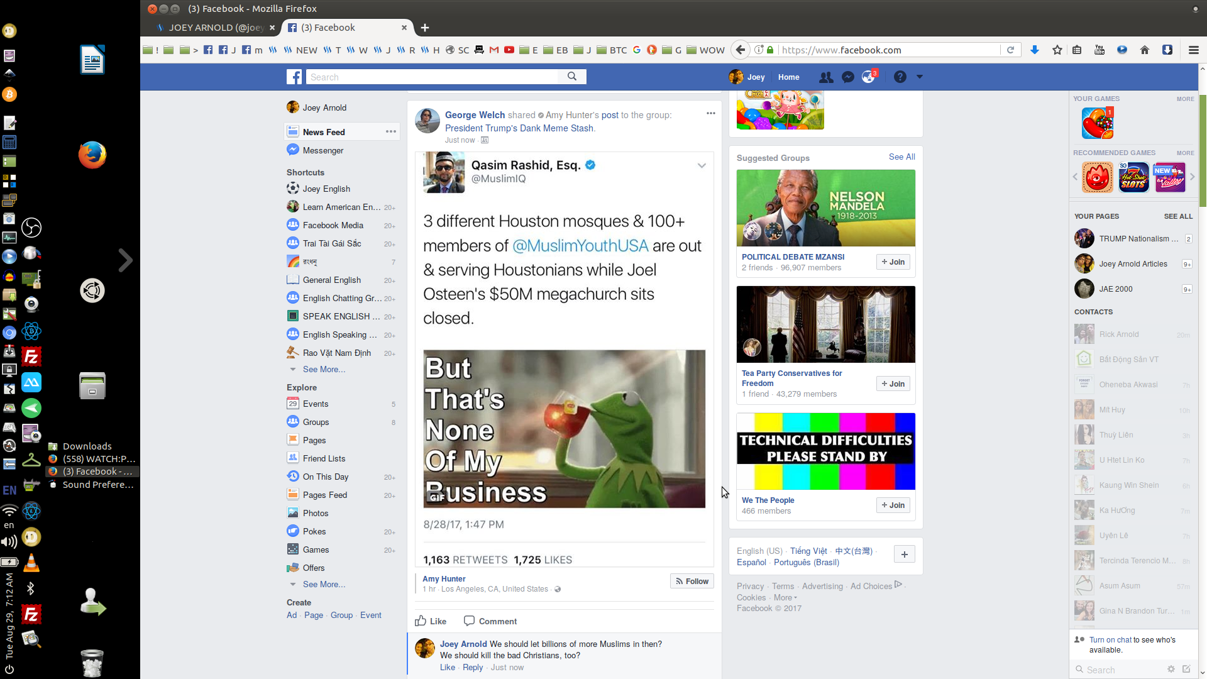The width and height of the screenshot is (1207, 679).
Task: Compose new message icon in chat bar
Action: [x=1186, y=670]
